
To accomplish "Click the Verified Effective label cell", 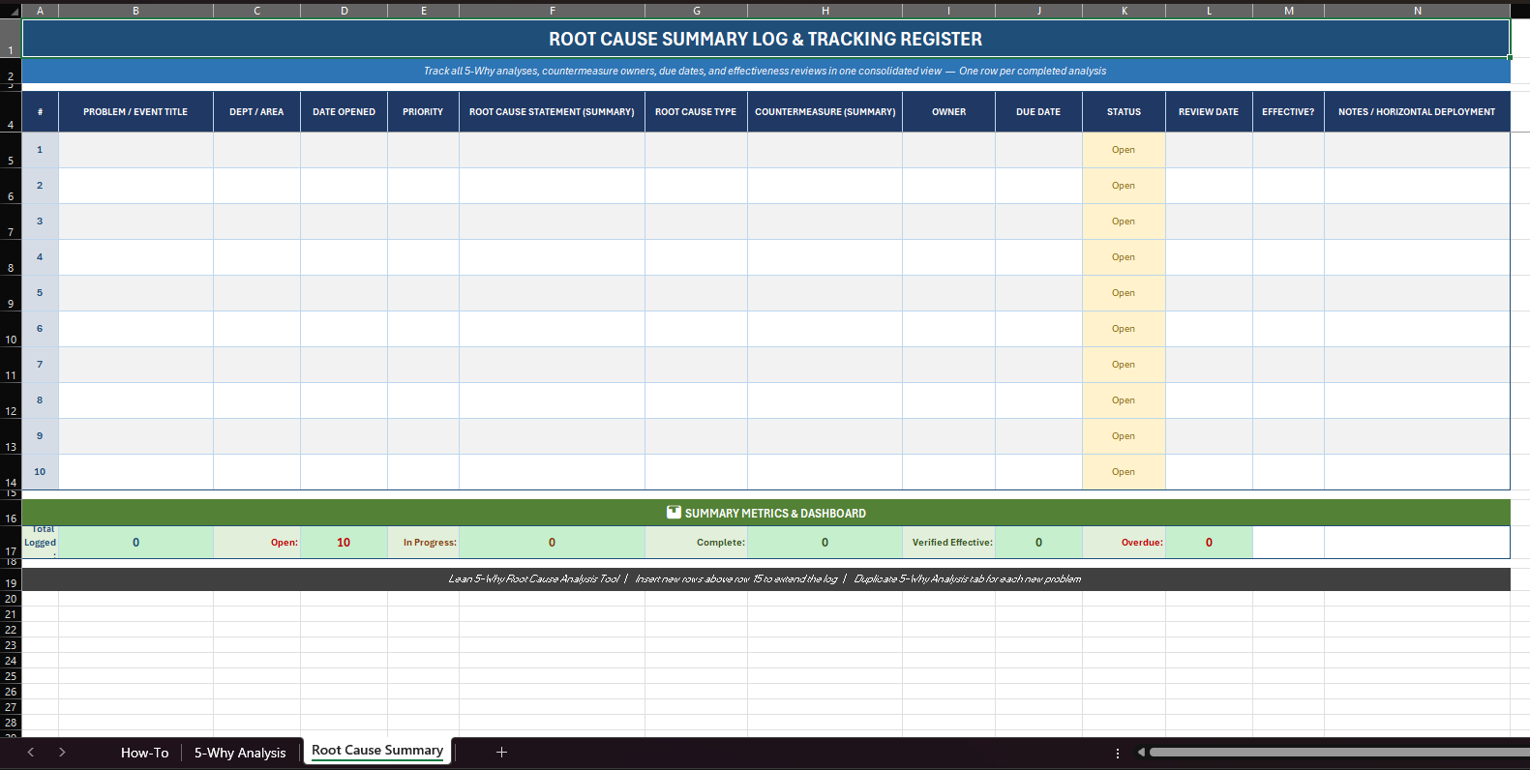I will tap(948, 543).
